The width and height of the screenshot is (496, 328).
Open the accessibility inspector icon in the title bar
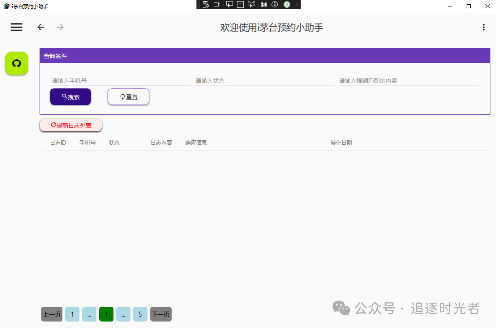coord(275,5)
